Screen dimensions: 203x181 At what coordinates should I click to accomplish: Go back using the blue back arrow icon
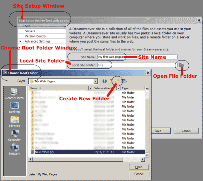(x=104, y=81)
